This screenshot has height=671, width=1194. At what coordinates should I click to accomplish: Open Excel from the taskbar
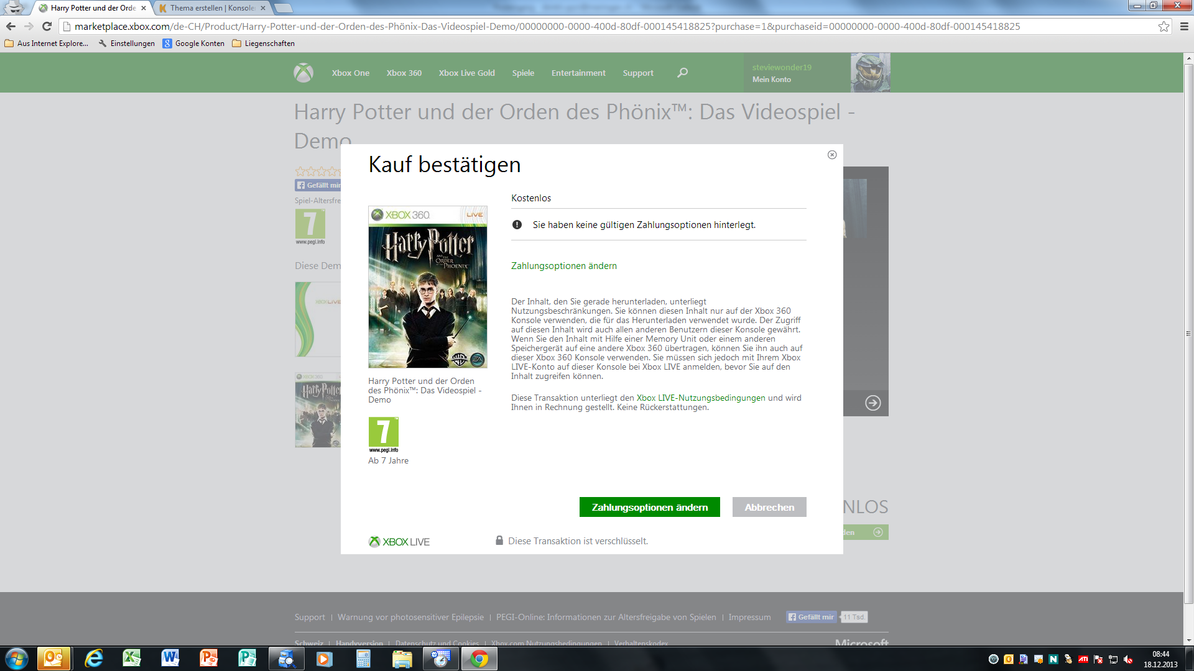pos(132,659)
